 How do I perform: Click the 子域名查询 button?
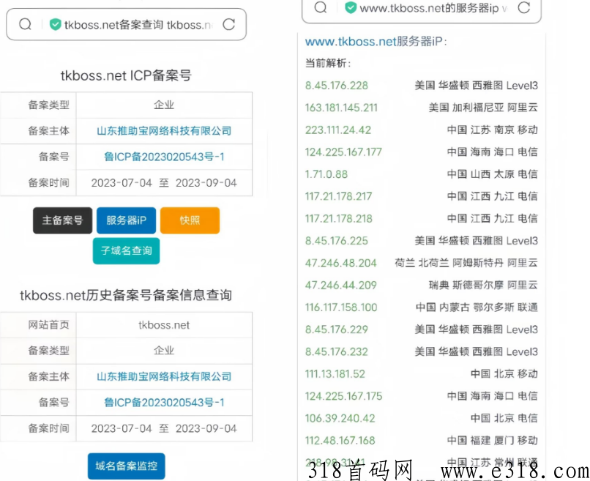pos(126,250)
